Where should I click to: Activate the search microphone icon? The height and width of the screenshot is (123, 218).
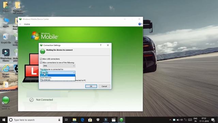coord(59,120)
